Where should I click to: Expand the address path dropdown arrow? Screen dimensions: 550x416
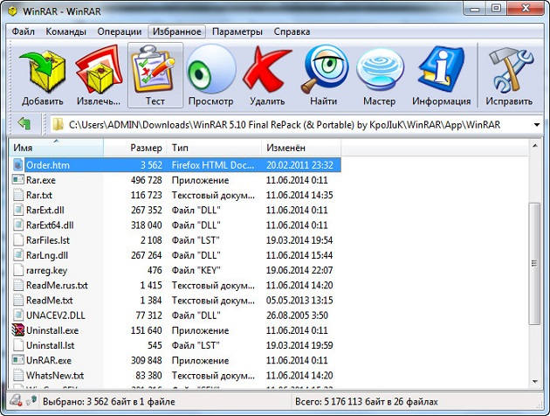tap(536, 125)
